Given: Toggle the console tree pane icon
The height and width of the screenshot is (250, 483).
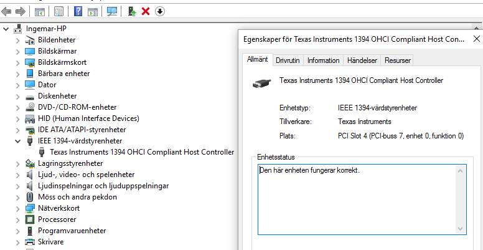Looking at the screenshot, I should (x=39, y=12).
